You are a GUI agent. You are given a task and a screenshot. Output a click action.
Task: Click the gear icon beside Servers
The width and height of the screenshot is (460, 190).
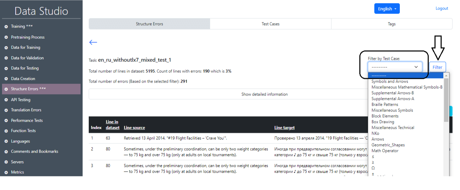pos(6,162)
